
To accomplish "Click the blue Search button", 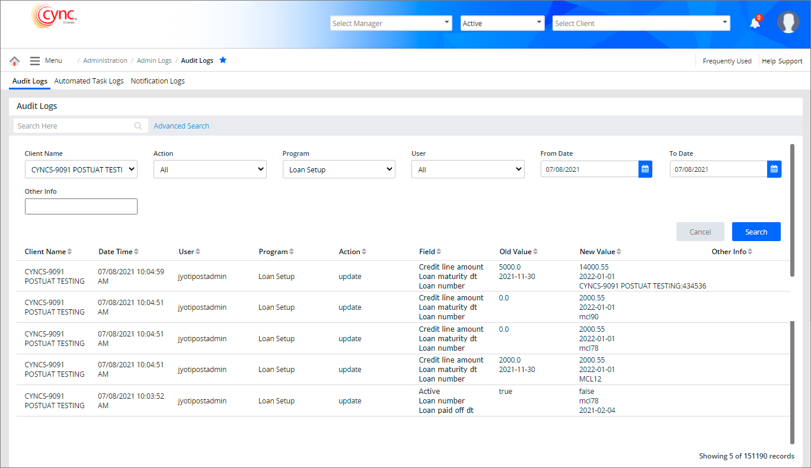I will click(x=756, y=232).
